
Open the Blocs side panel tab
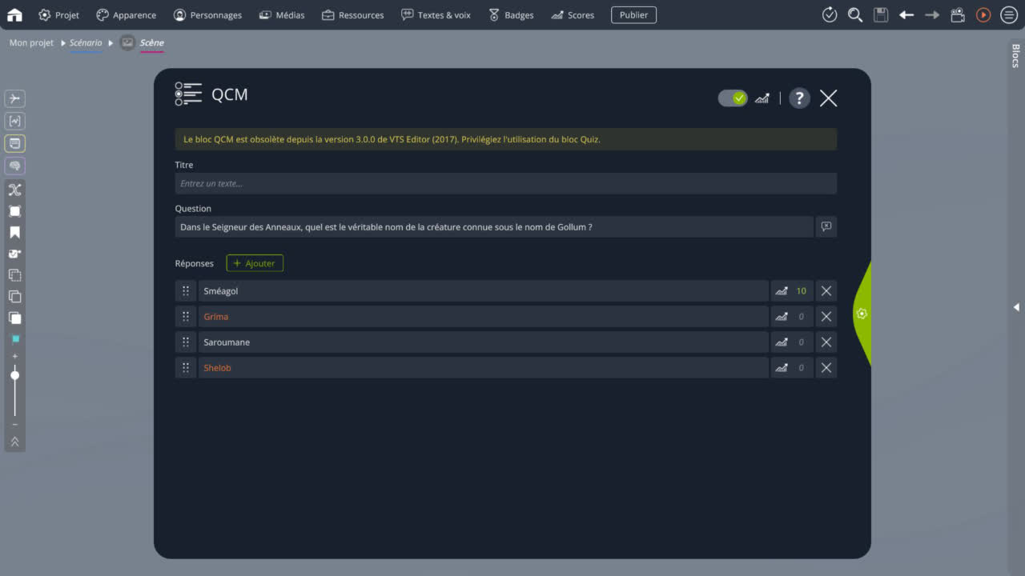pyautogui.click(x=1015, y=56)
